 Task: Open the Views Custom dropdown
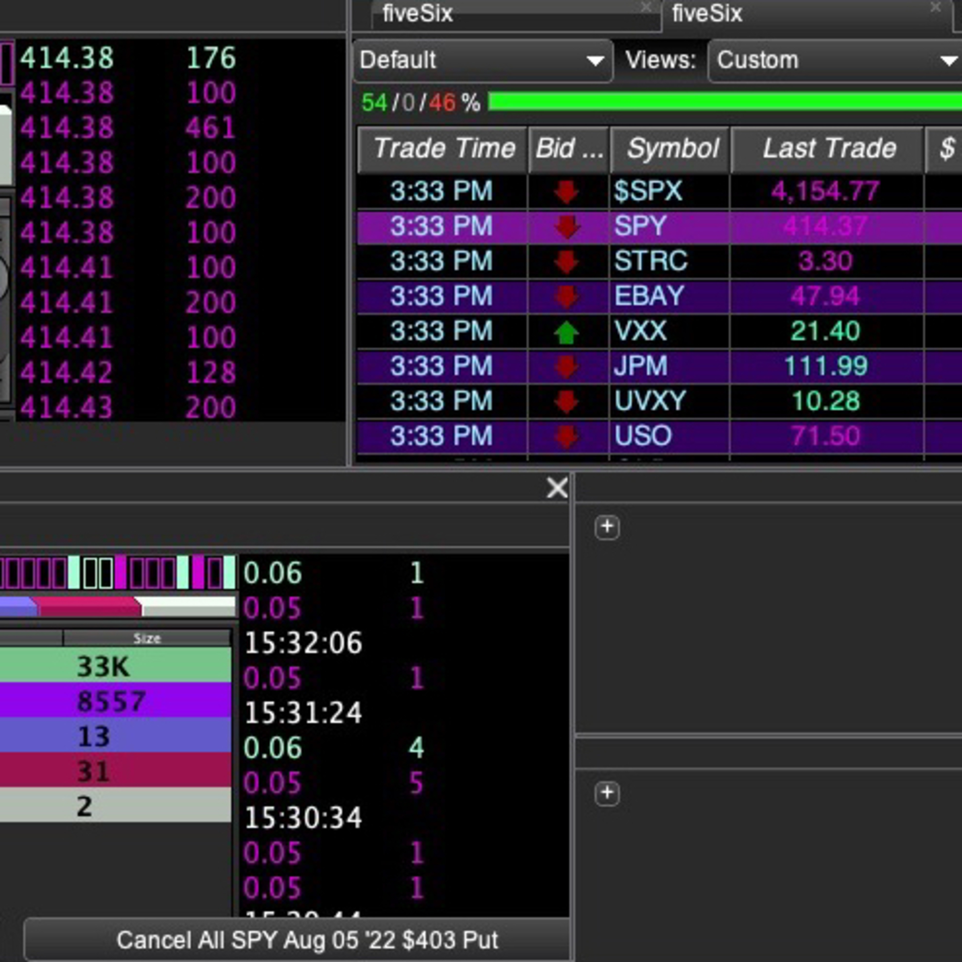(x=835, y=60)
